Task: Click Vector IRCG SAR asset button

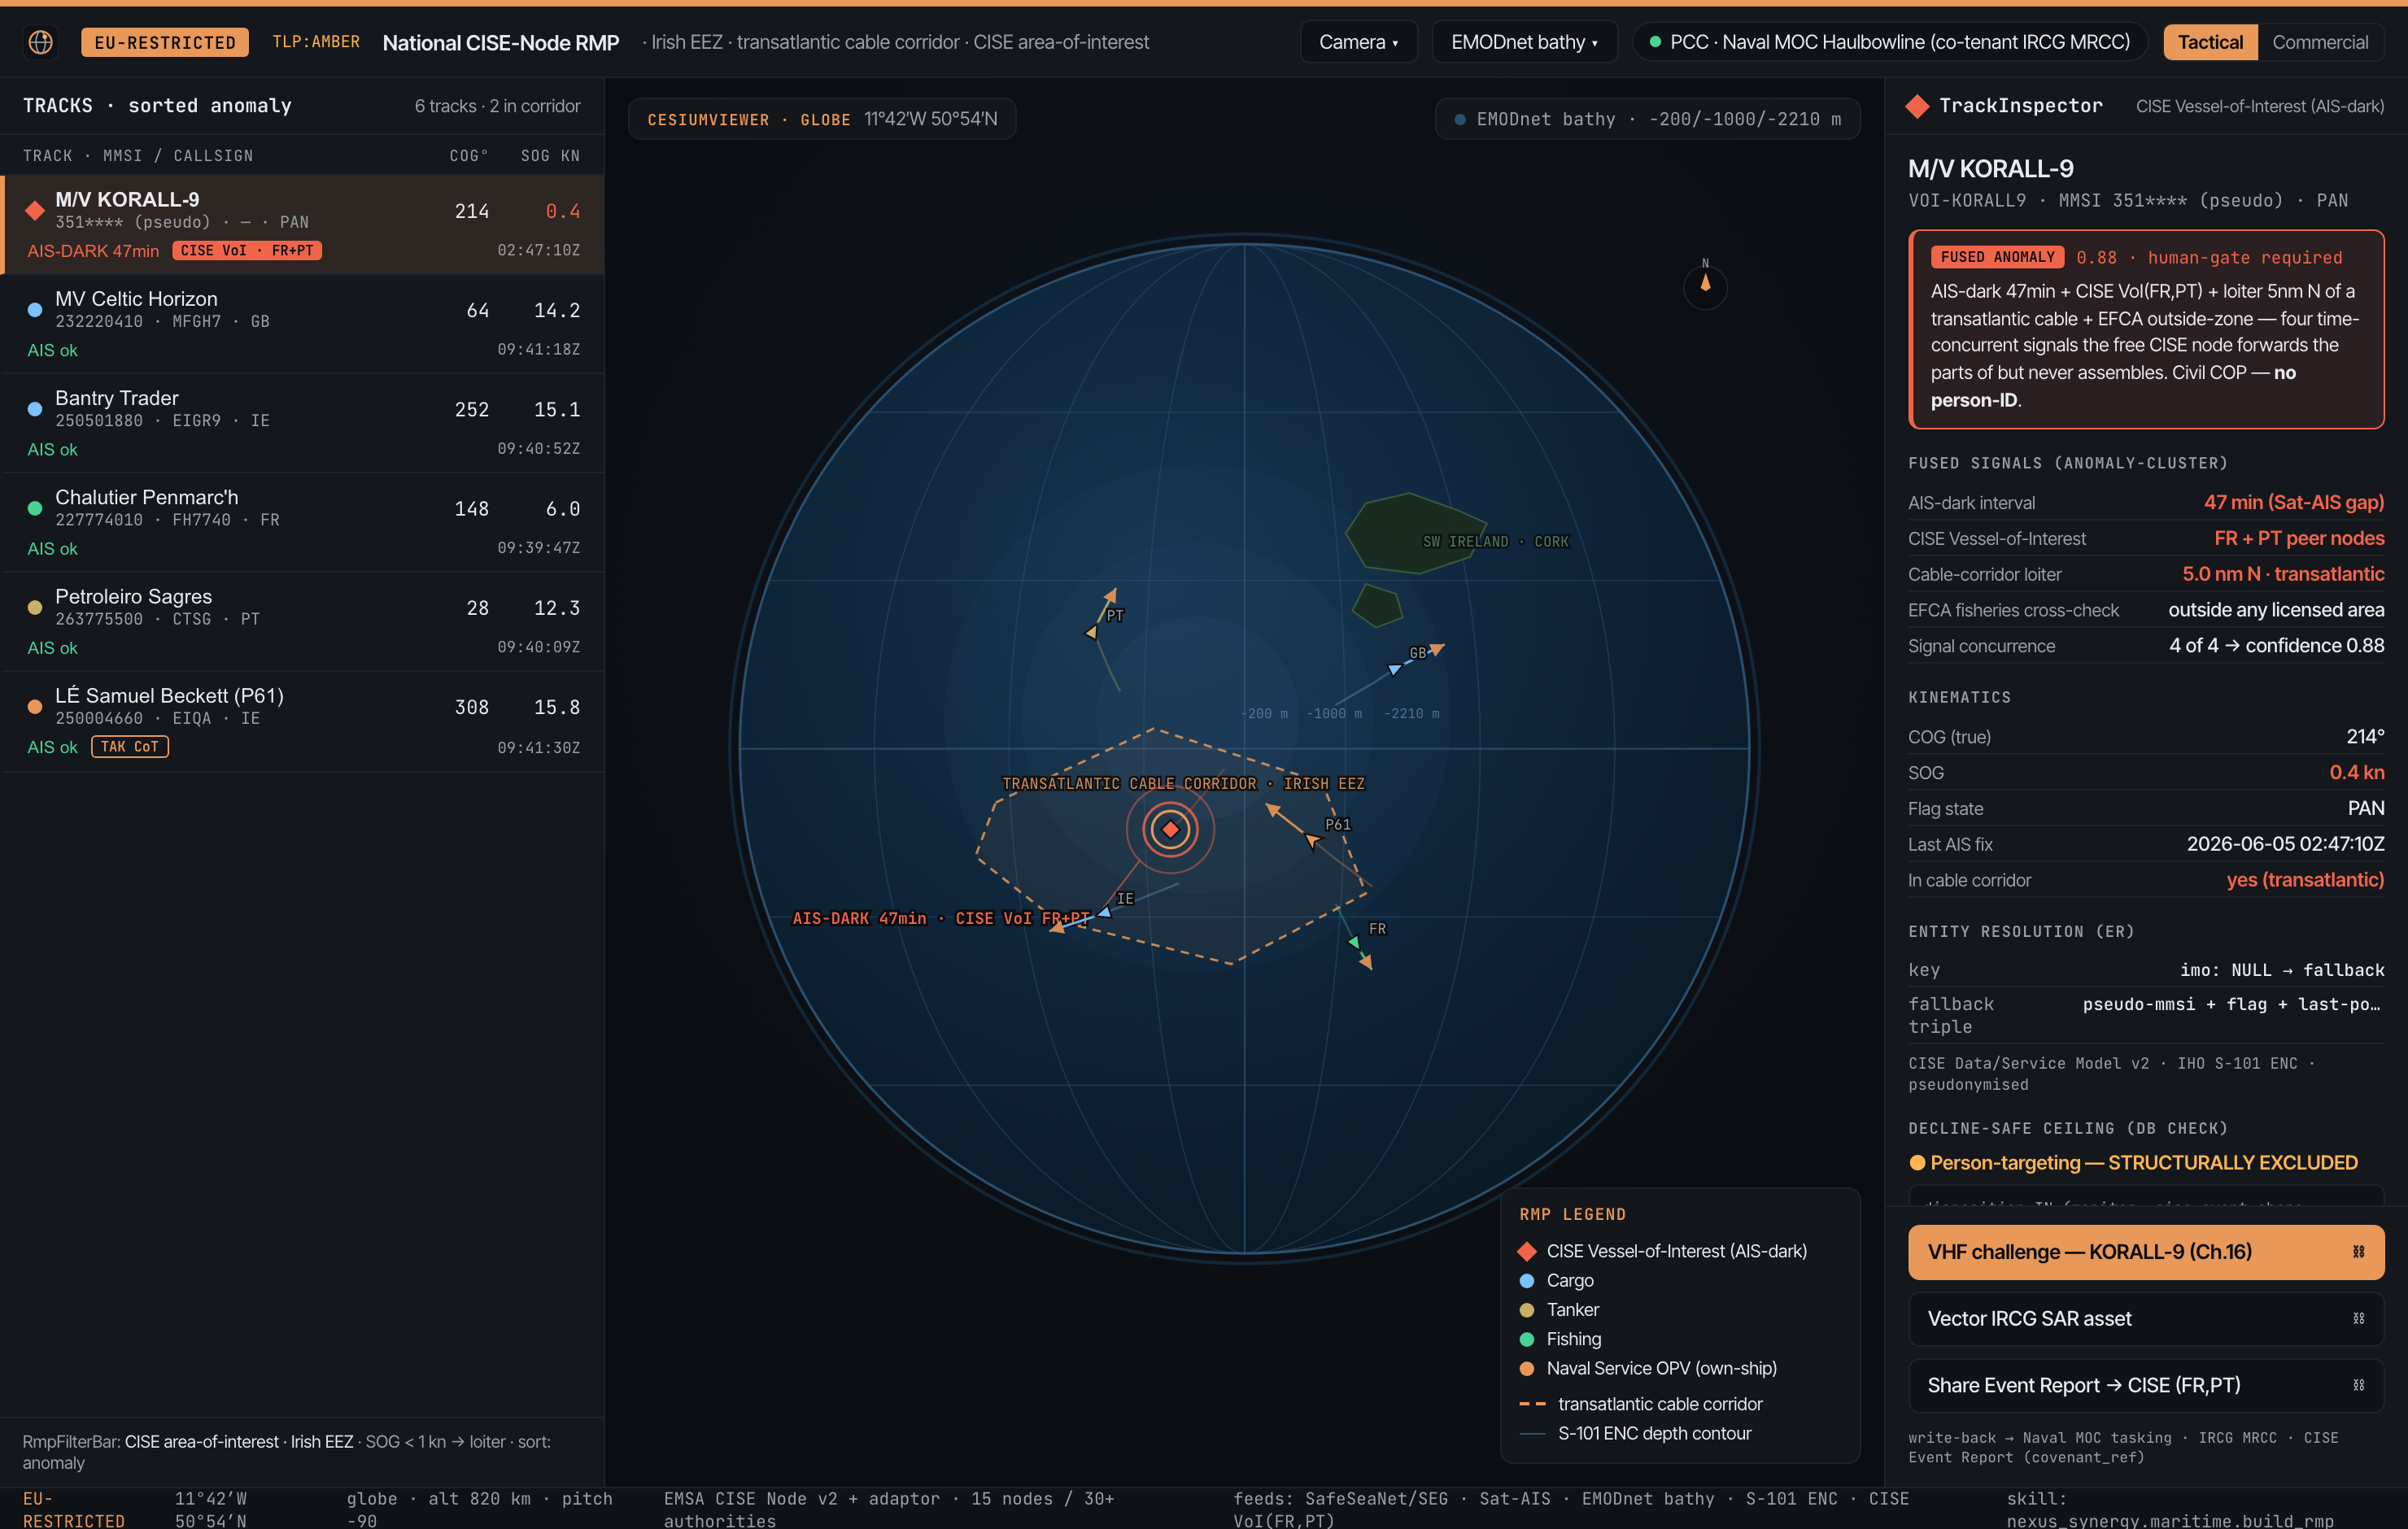Action: [x=2146, y=1319]
